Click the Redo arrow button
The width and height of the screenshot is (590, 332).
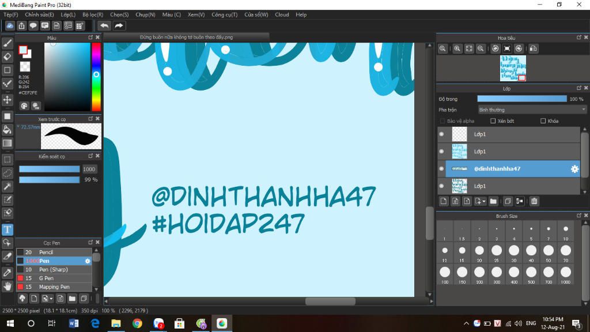pyautogui.click(x=119, y=25)
